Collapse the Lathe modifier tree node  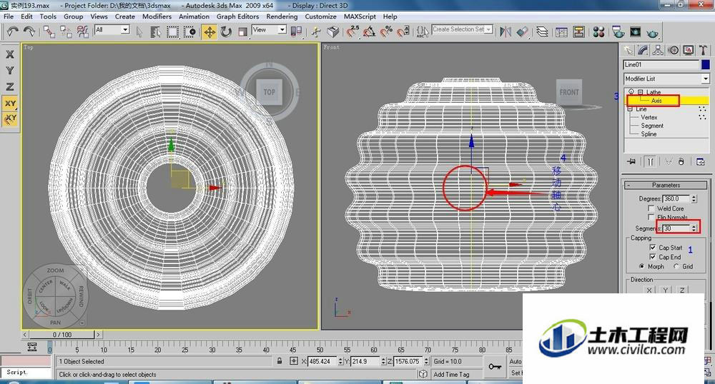640,92
